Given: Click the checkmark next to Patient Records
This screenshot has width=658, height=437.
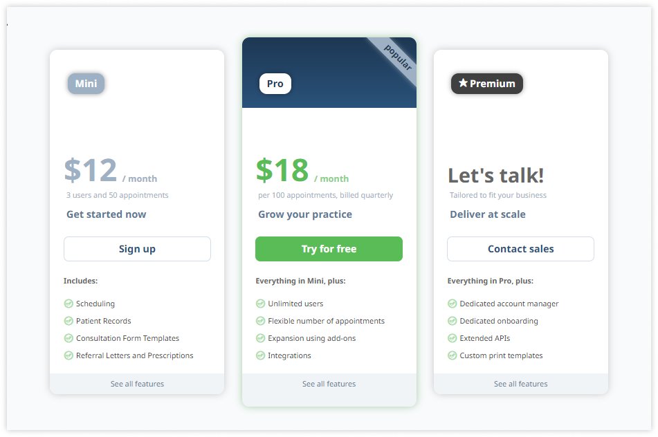Looking at the screenshot, I should coord(68,321).
